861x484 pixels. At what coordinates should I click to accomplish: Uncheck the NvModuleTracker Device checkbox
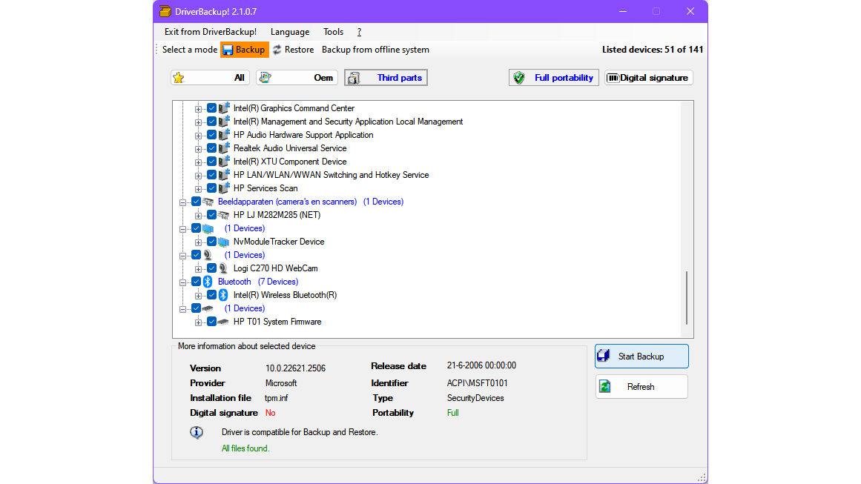211,242
